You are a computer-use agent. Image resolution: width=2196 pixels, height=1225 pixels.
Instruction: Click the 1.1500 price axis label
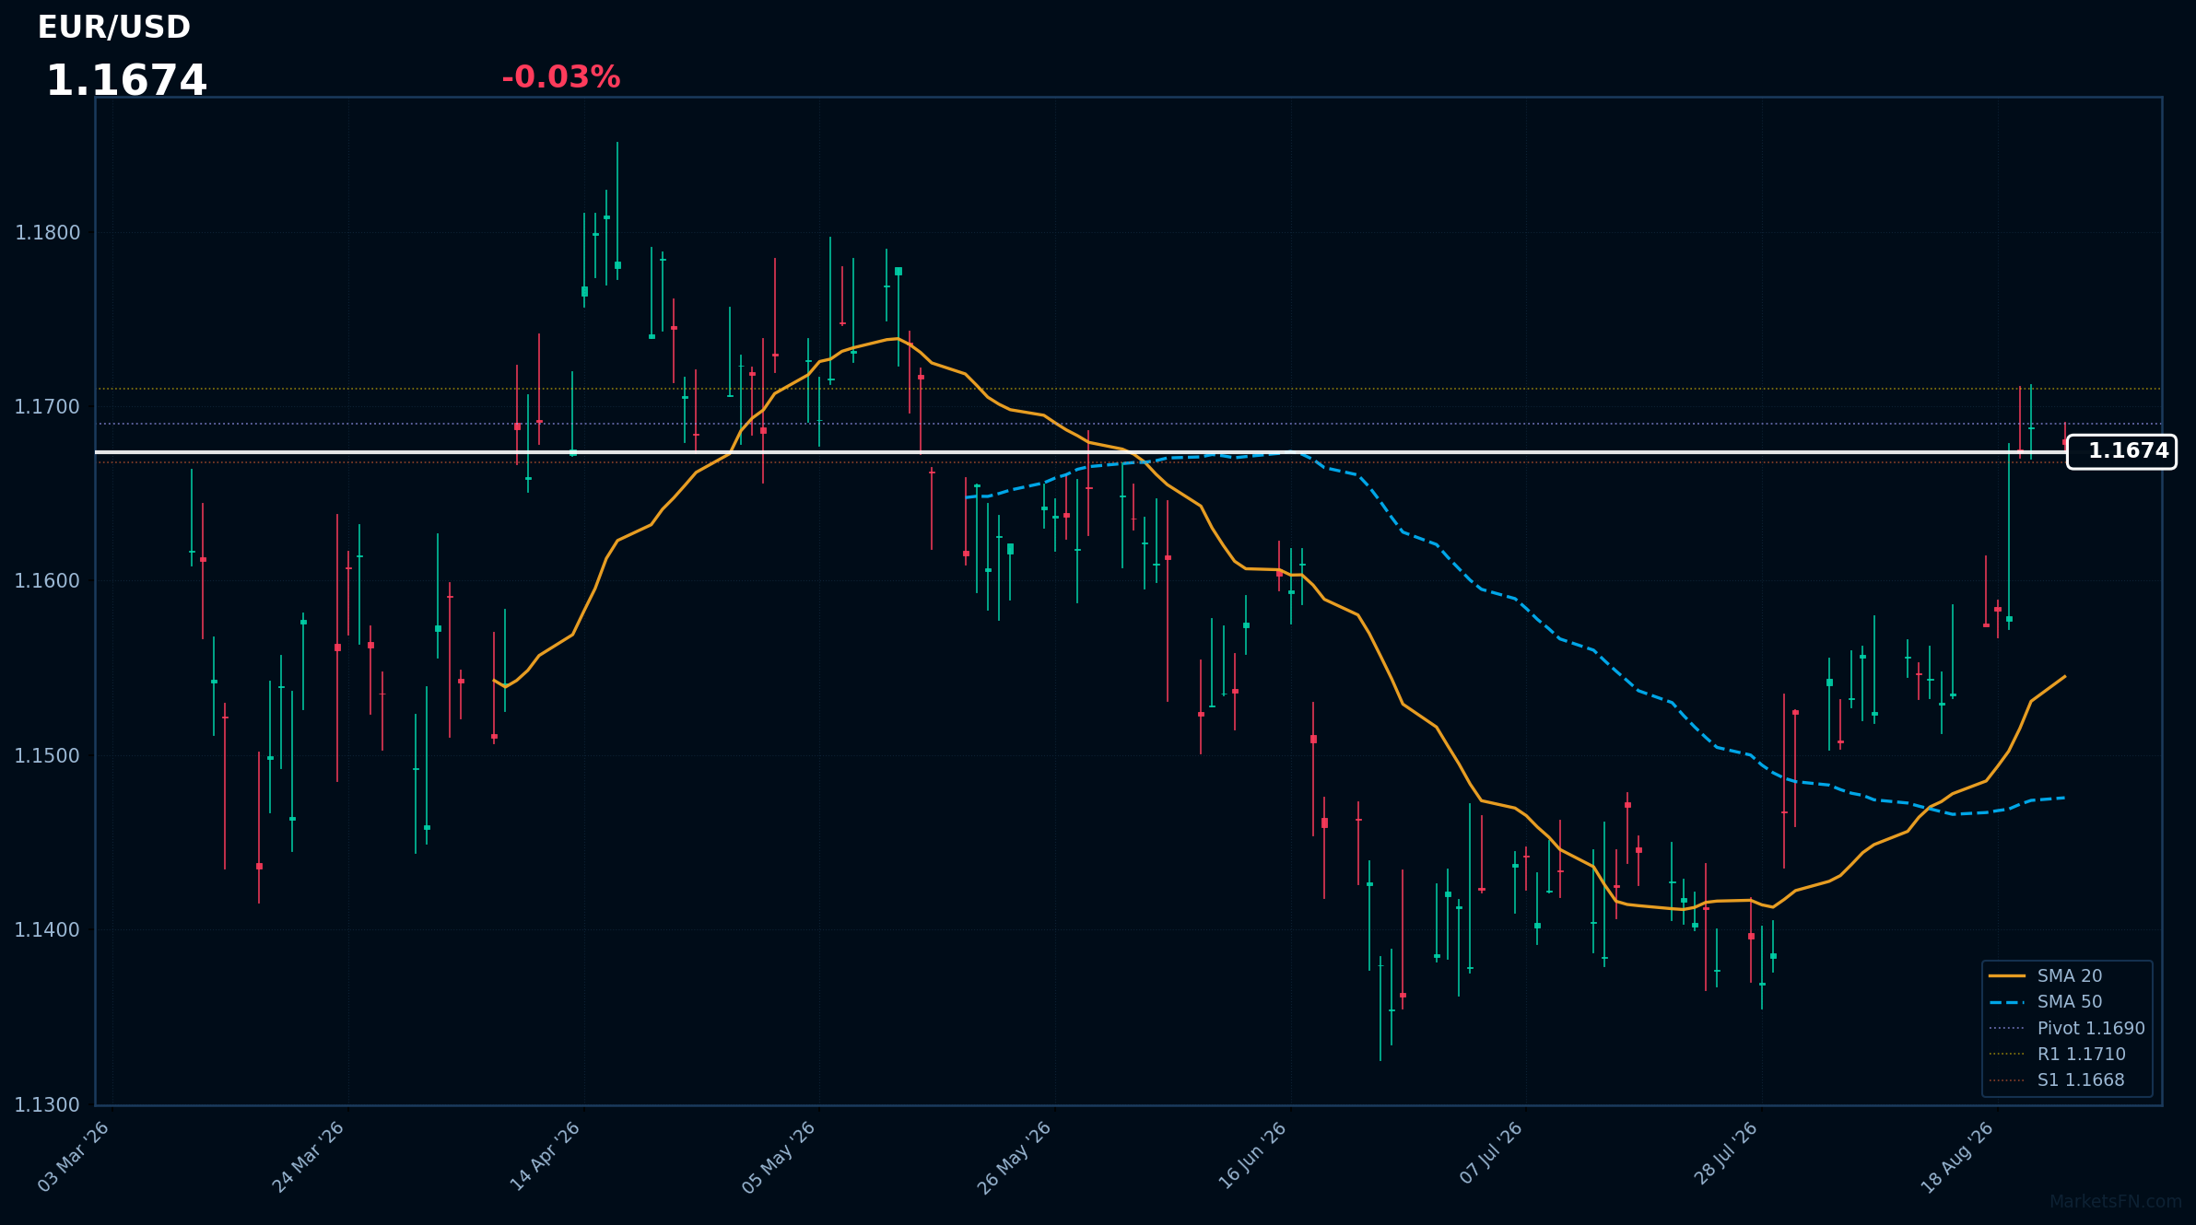[x=48, y=756]
